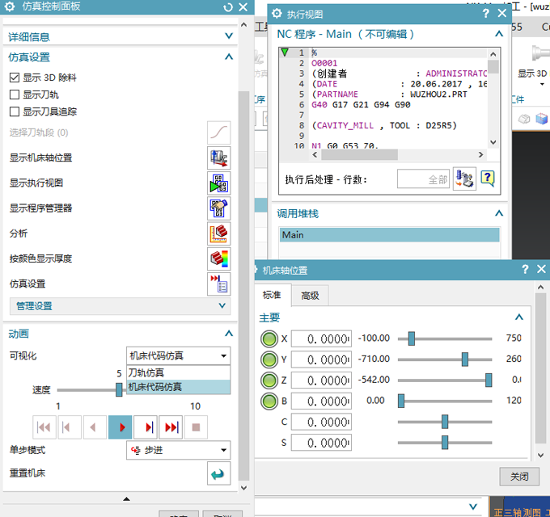Enable the 显示刀轨 checkbox
This screenshot has height=517, width=550.
click(15, 95)
